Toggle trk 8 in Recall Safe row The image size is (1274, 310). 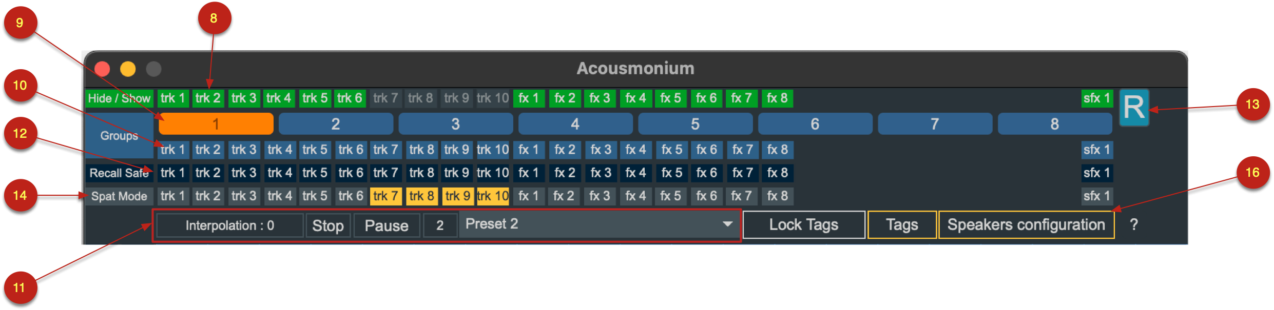click(421, 173)
